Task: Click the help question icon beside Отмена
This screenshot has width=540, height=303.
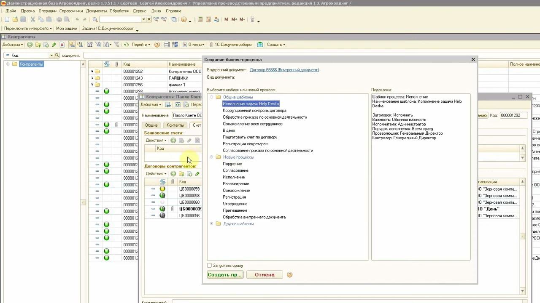Action: [x=289, y=275]
